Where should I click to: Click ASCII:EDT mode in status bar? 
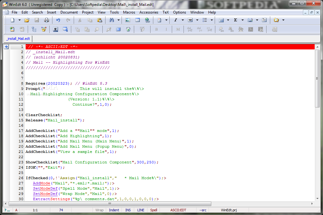point(178,210)
